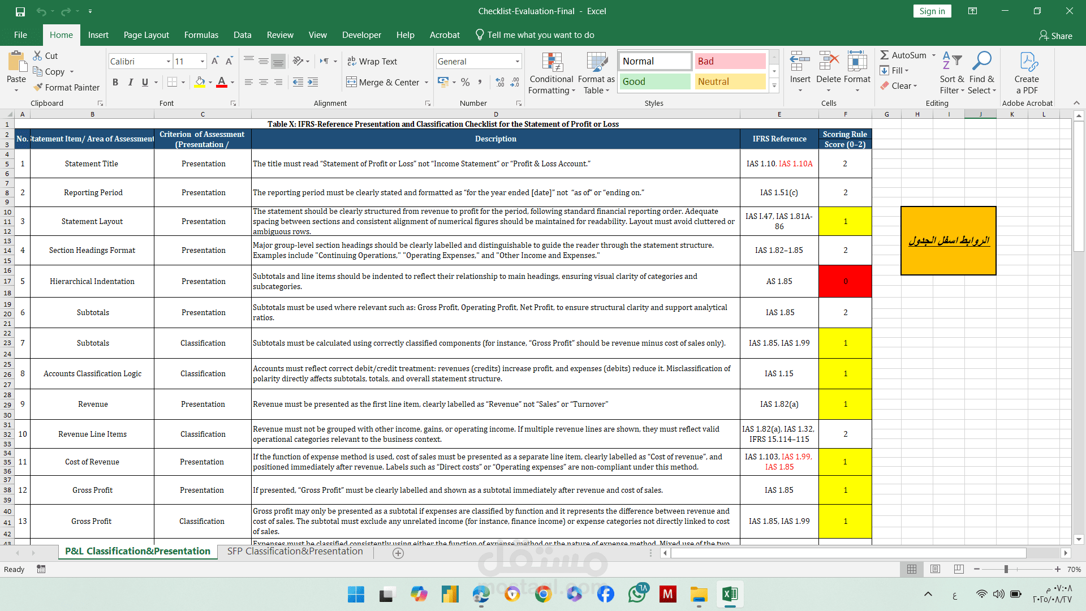The height and width of the screenshot is (611, 1086).
Task: Click the Increase Decimal icon
Action: click(500, 82)
